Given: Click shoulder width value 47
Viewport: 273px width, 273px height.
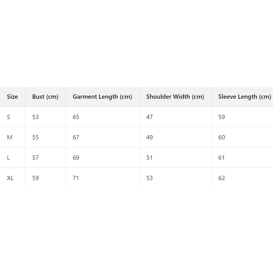Looking at the screenshot, I should 149,117.
